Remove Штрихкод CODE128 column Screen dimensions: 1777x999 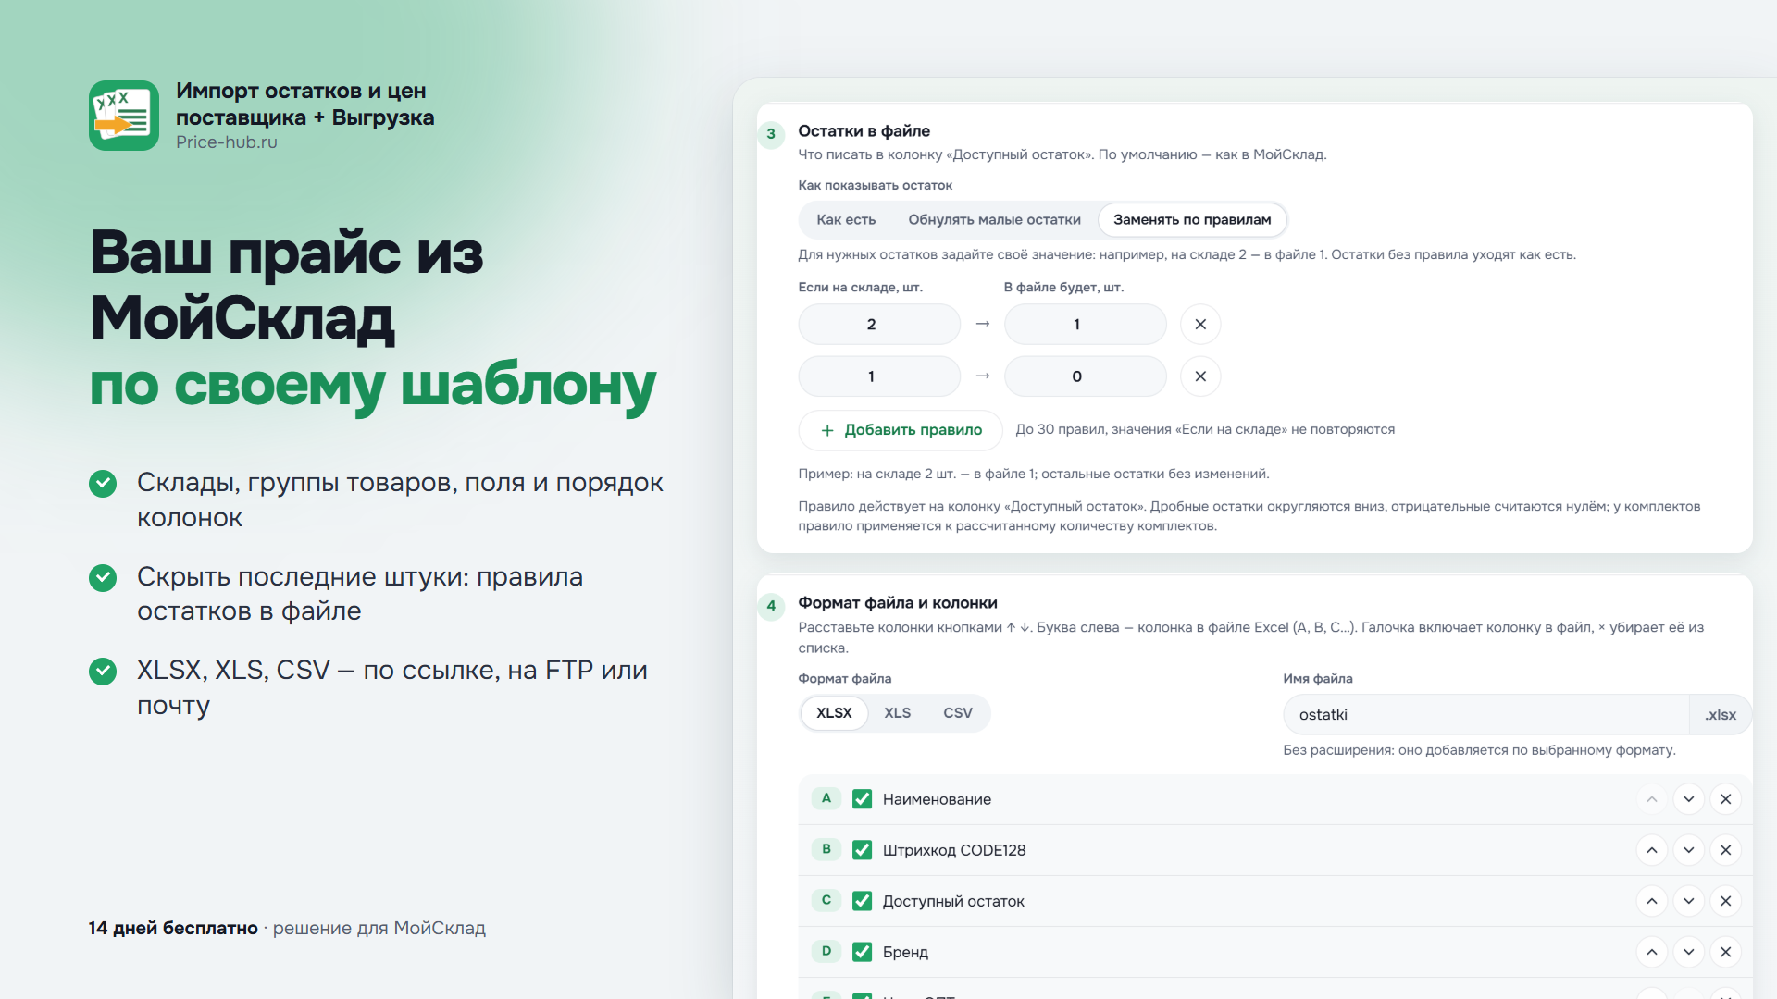[1726, 850]
